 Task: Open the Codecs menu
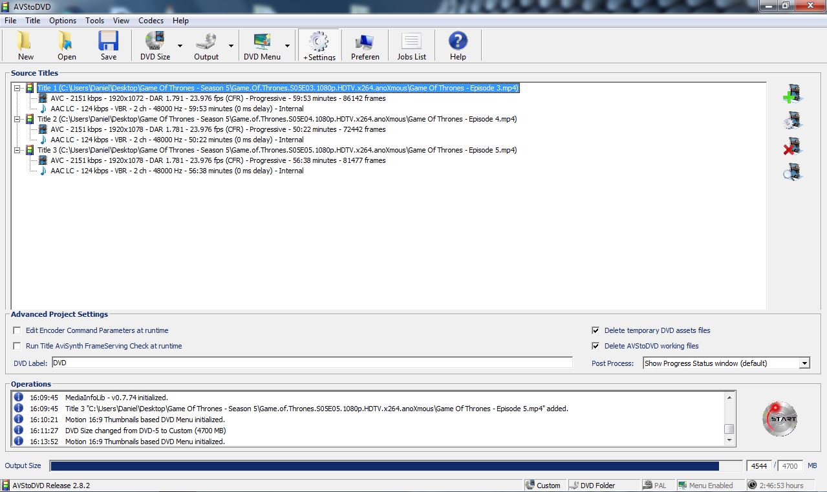[151, 21]
